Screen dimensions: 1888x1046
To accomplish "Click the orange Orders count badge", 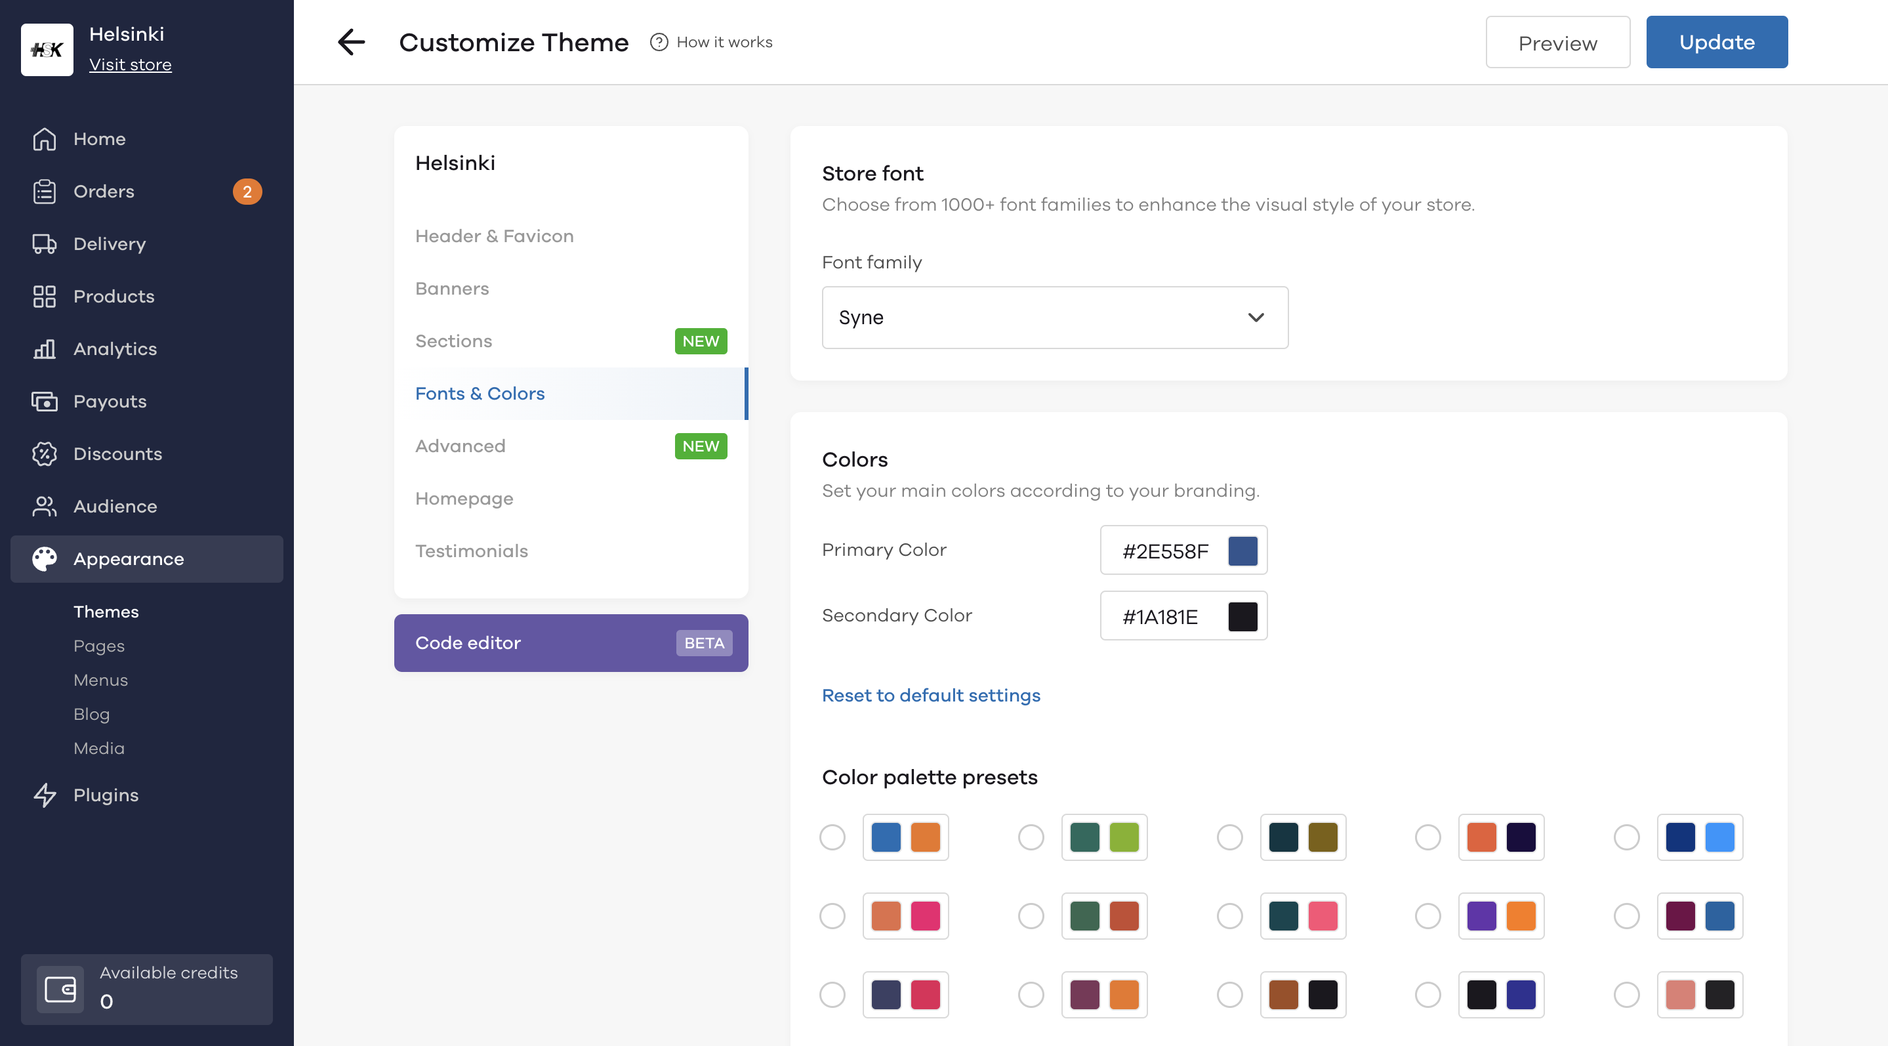I will [x=247, y=192].
